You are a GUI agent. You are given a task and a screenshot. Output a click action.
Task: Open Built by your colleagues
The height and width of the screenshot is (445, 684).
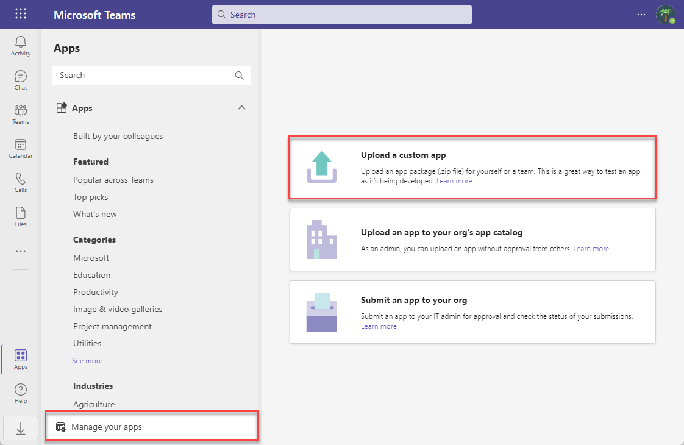pos(118,136)
